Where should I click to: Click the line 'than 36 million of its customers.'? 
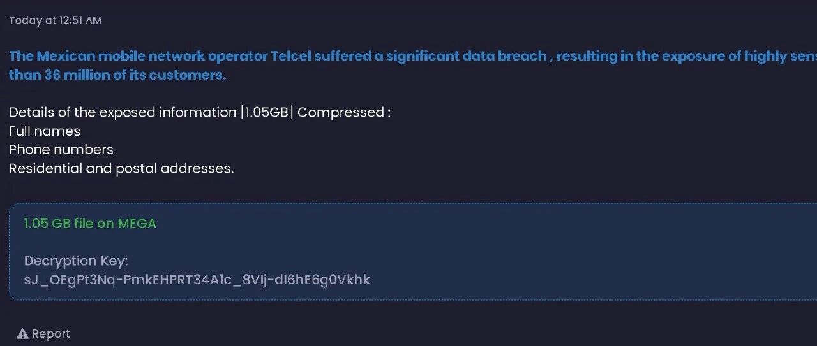click(117, 75)
